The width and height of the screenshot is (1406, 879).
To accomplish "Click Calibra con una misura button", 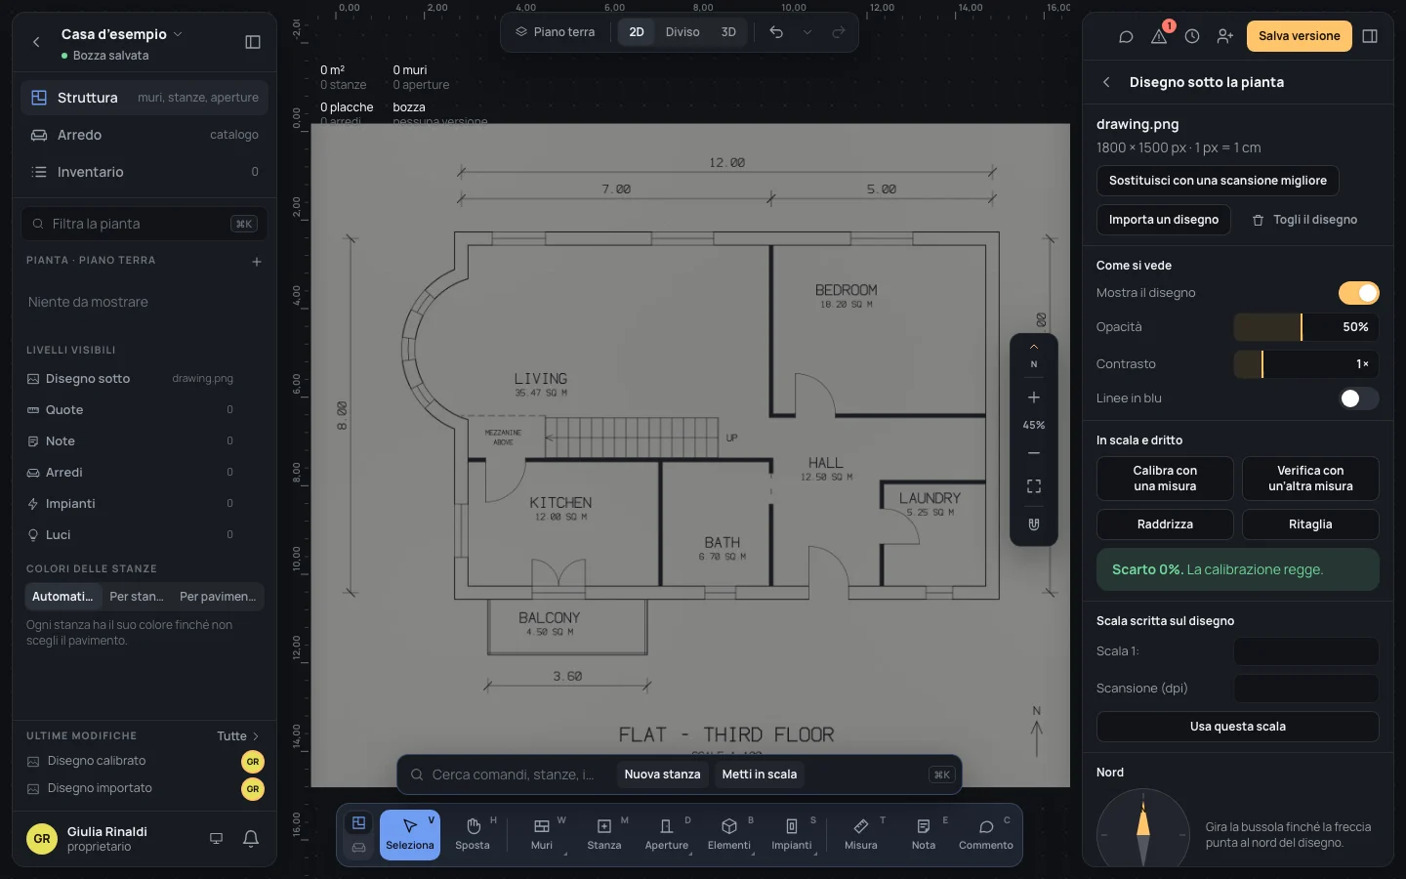I will pyautogui.click(x=1165, y=479).
